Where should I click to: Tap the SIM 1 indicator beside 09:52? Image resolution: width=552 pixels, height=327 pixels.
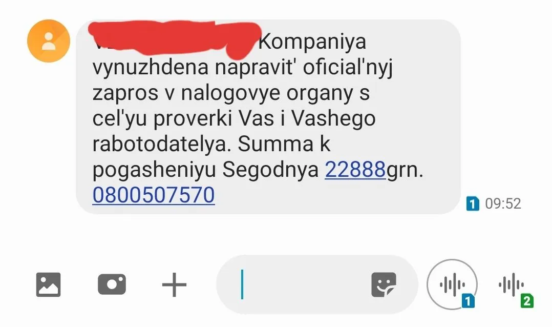click(x=473, y=203)
